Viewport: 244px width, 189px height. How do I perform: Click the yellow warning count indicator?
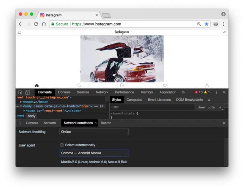tap(207, 92)
